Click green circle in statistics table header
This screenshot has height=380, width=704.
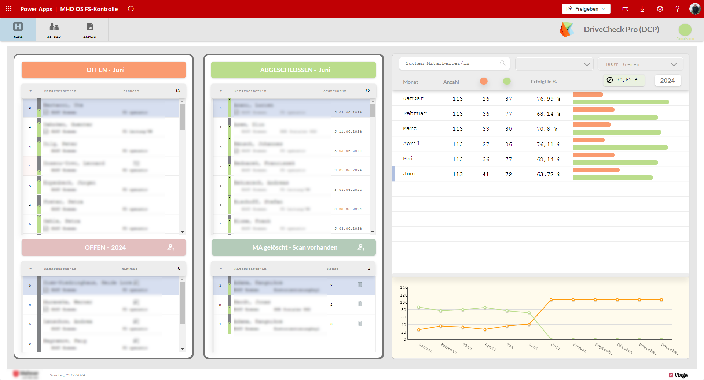507,81
